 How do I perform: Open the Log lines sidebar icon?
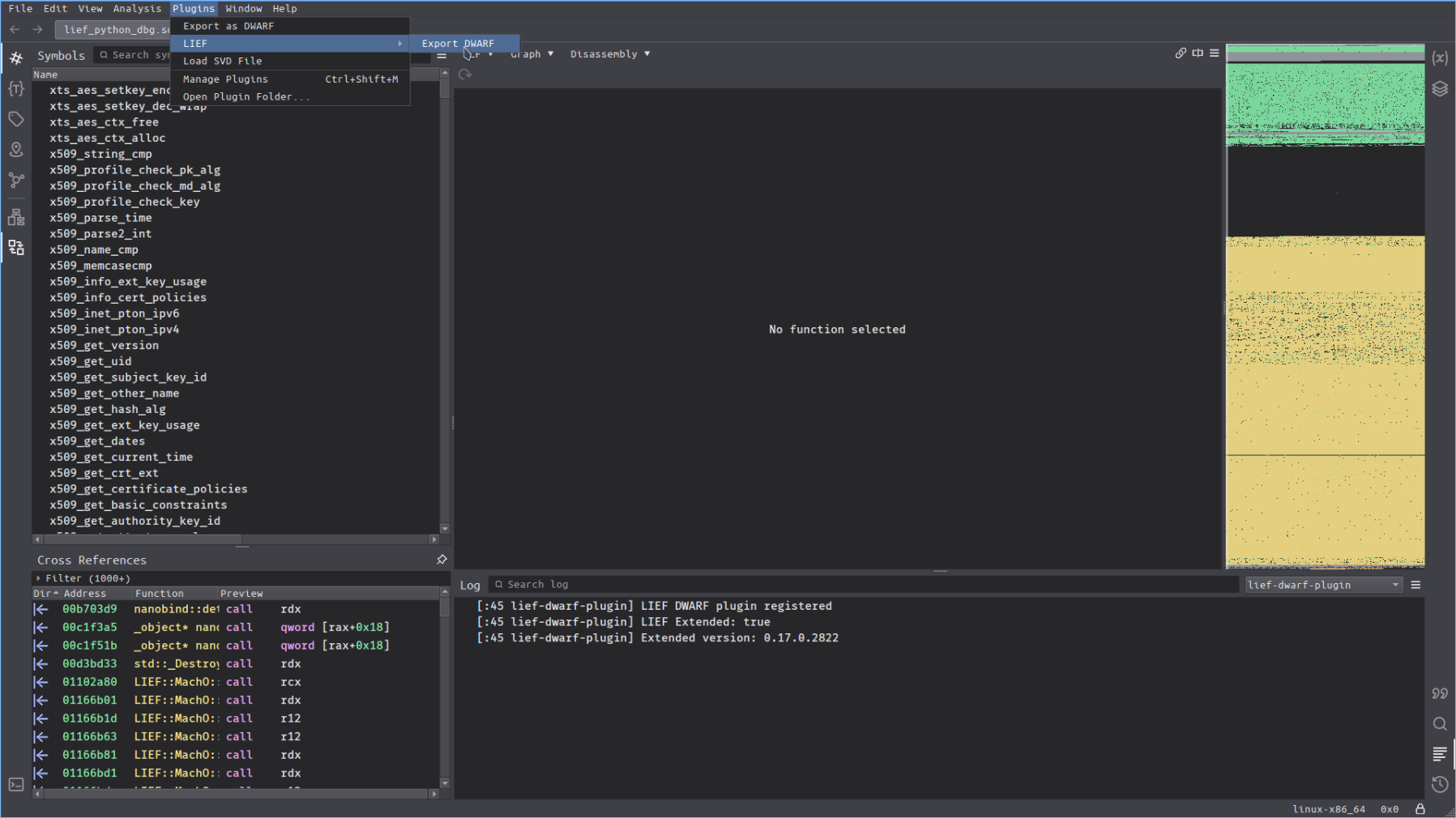pyautogui.click(x=1440, y=754)
